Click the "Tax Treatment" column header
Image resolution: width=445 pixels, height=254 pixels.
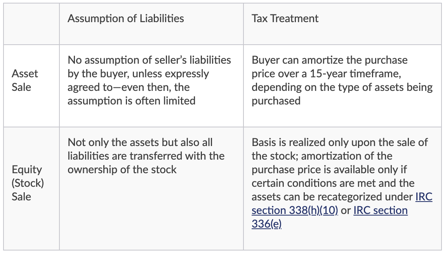(285, 18)
